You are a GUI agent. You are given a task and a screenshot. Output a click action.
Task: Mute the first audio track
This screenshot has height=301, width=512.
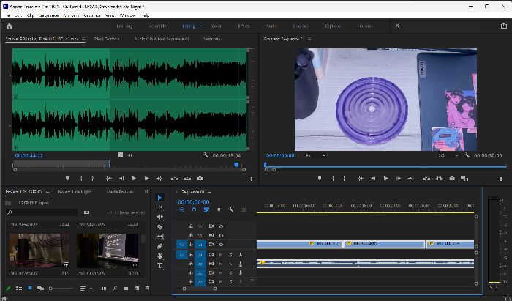pos(221,255)
